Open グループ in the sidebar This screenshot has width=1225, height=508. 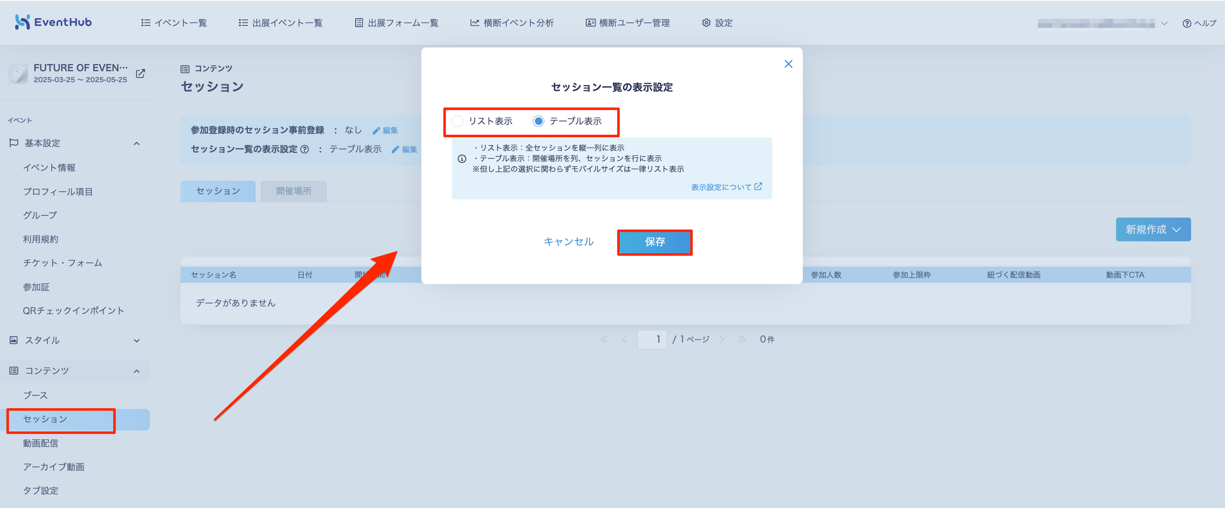[x=40, y=215]
